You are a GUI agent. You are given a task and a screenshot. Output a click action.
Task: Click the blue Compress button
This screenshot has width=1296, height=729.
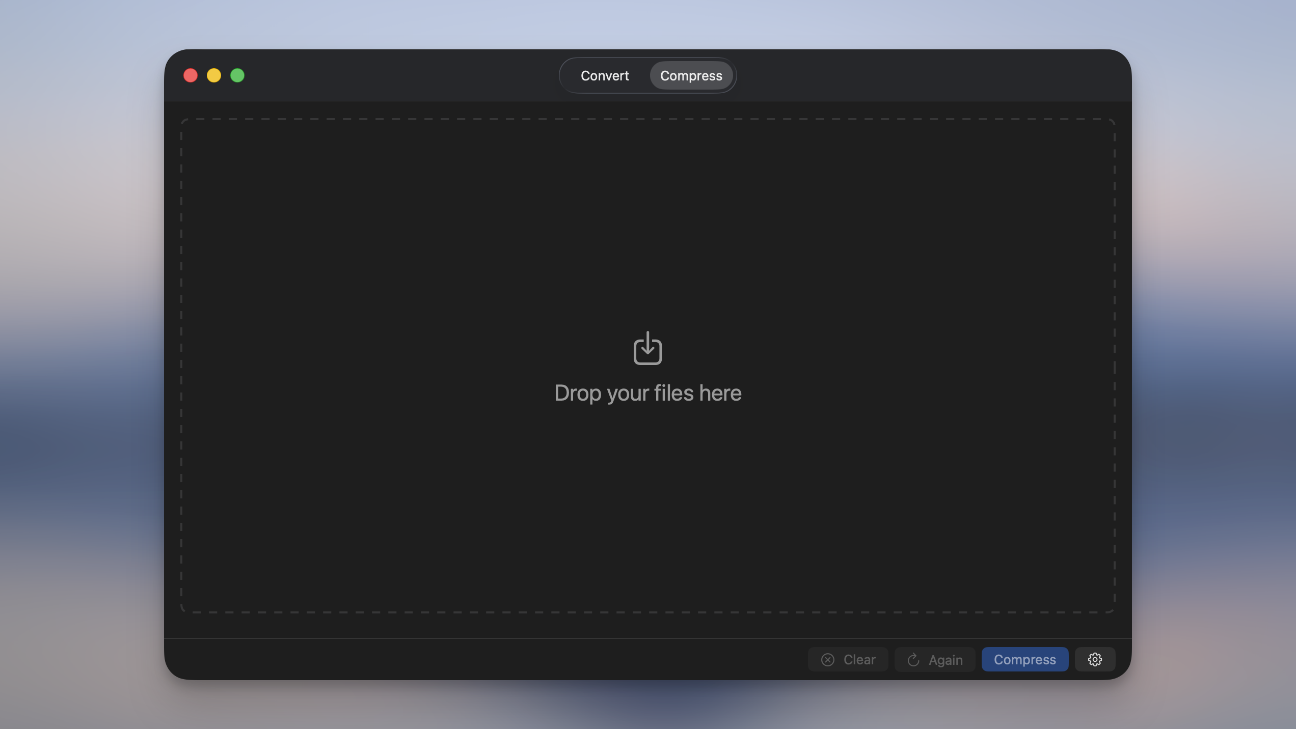pyautogui.click(x=1025, y=659)
